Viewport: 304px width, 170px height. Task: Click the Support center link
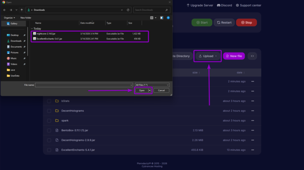[x=248, y=6]
